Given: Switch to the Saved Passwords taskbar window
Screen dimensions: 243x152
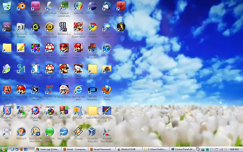Looking at the screenshot, I should point(102,149).
